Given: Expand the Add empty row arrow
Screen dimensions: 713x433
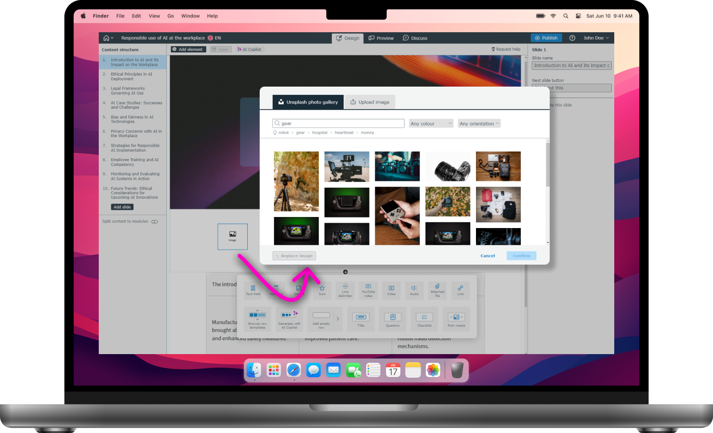Looking at the screenshot, I should [x=338, y=318].
